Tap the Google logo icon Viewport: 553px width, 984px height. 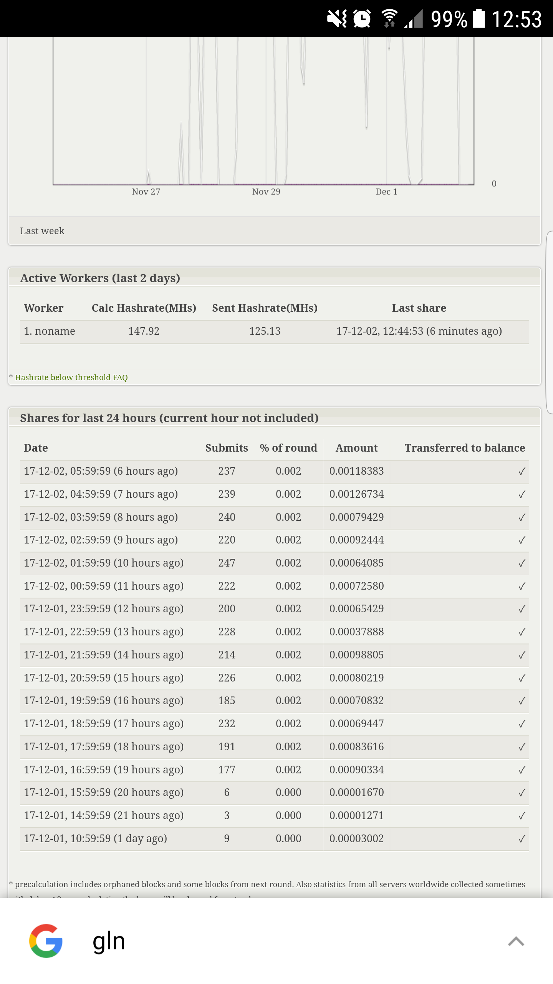click(46, 941)
